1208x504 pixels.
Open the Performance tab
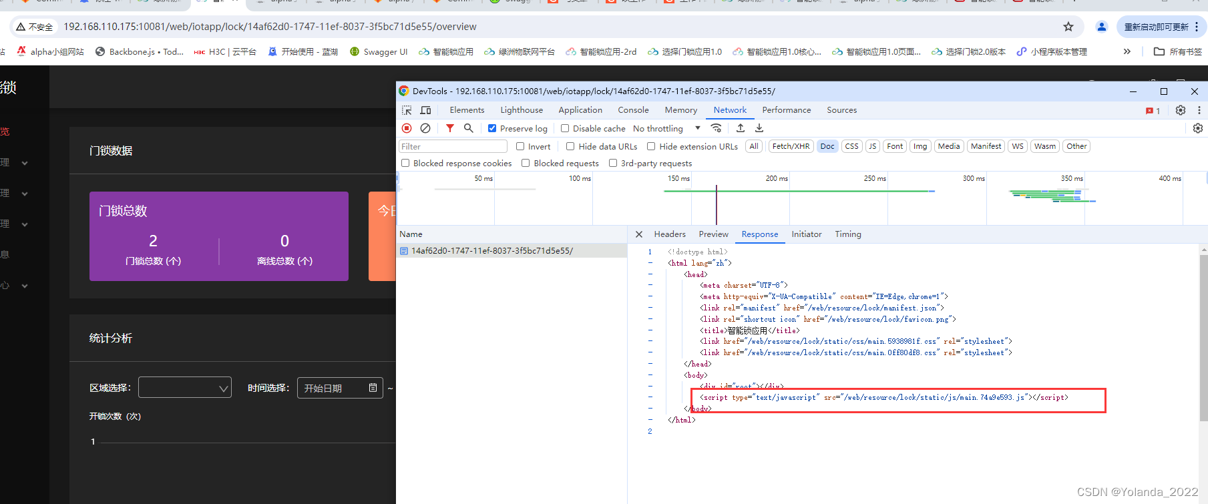coord(787,110)
